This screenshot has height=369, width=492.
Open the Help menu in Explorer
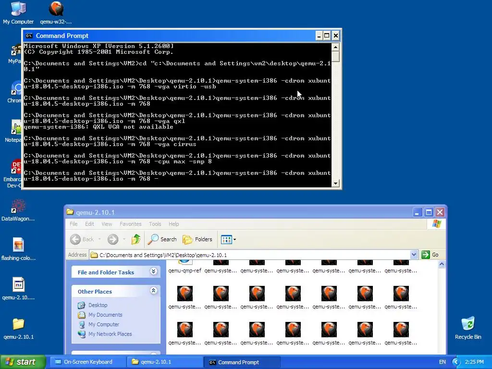(x=173, y=224)
